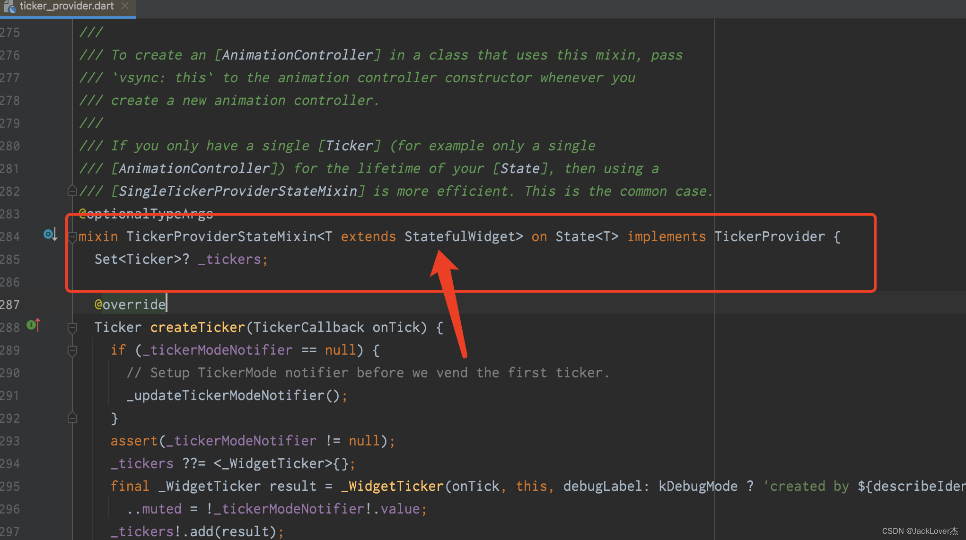Screen dimensions: 966x540
Task: Click the [SingleTickerProviderStateMixin] doc reference
Action: tap(238, 191)
